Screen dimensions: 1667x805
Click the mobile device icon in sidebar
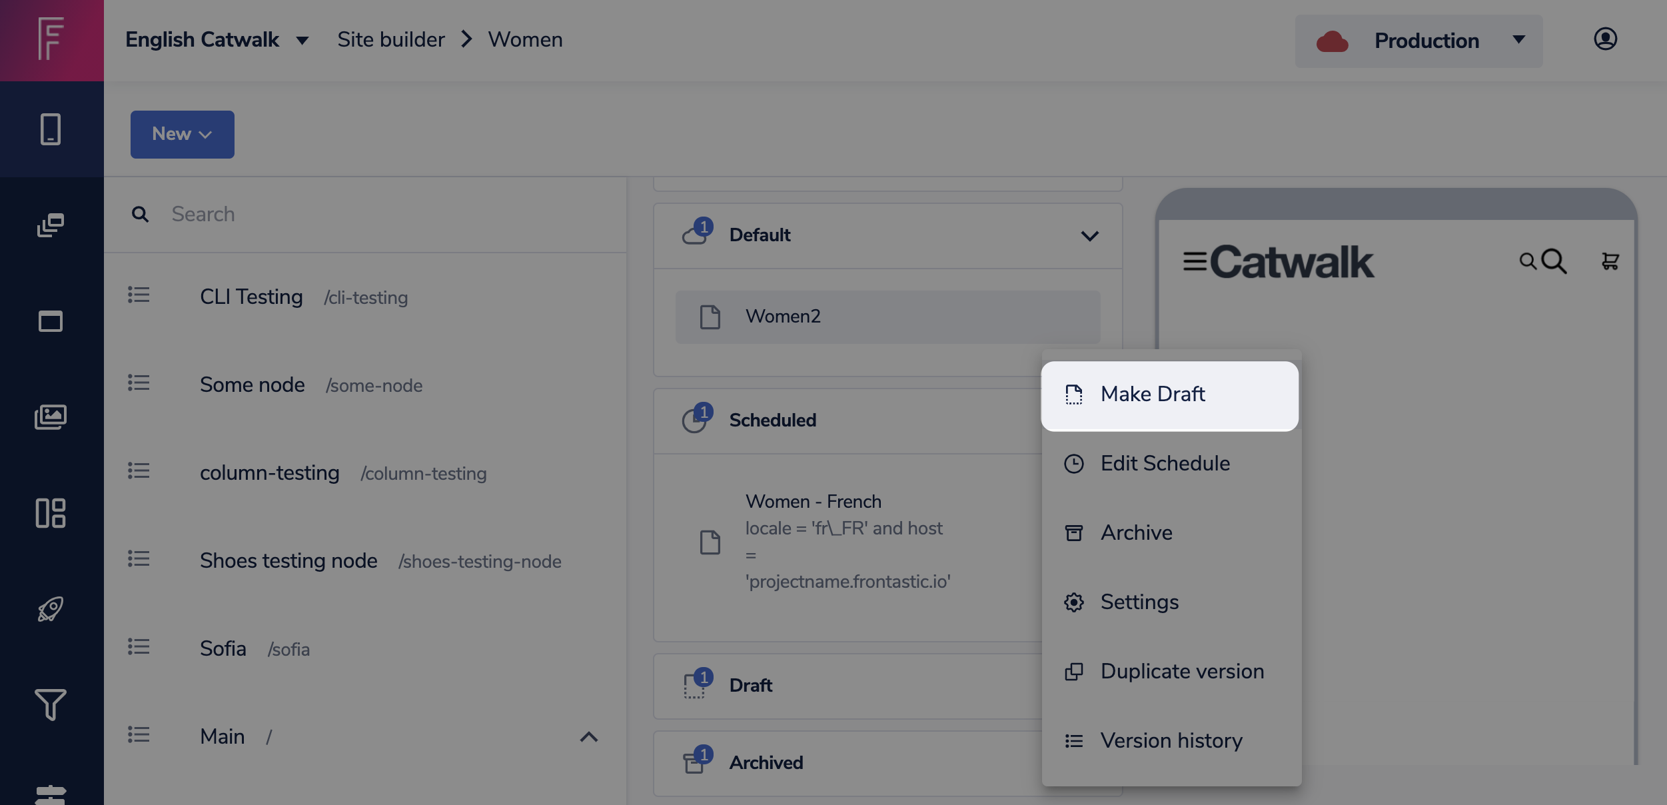tap(51, 129)
